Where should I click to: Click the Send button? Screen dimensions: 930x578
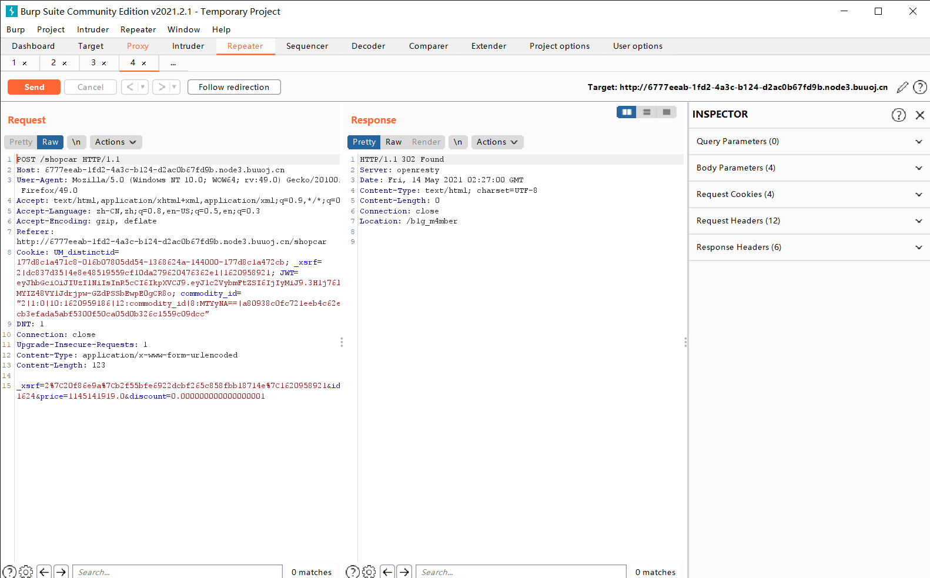(34, 87)
